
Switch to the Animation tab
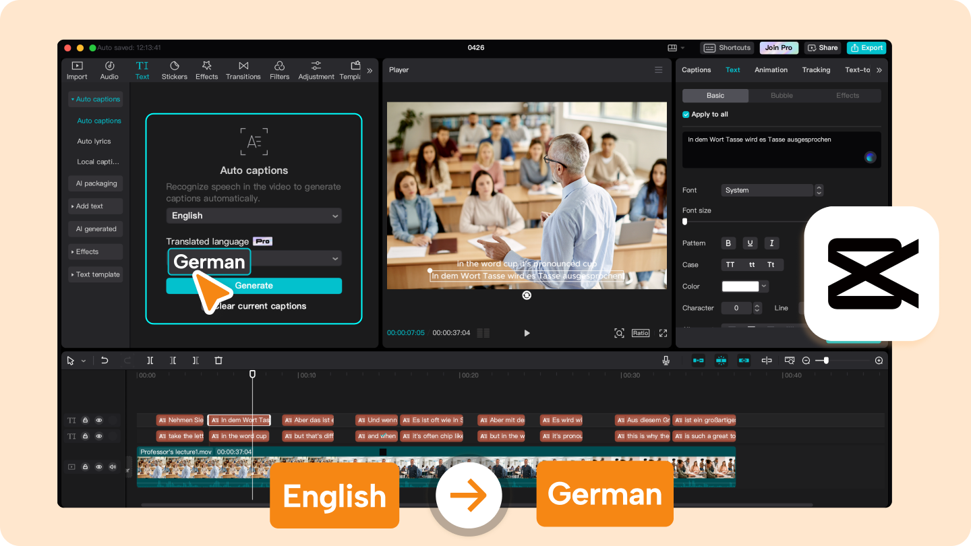(x=771, y=69)
